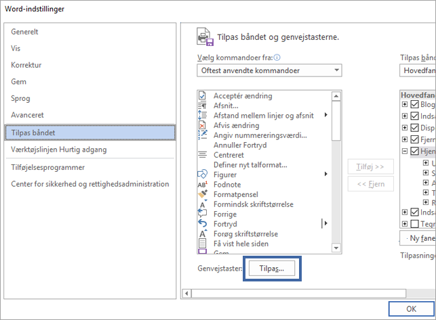Click the Fodnote AB icon

202,185
